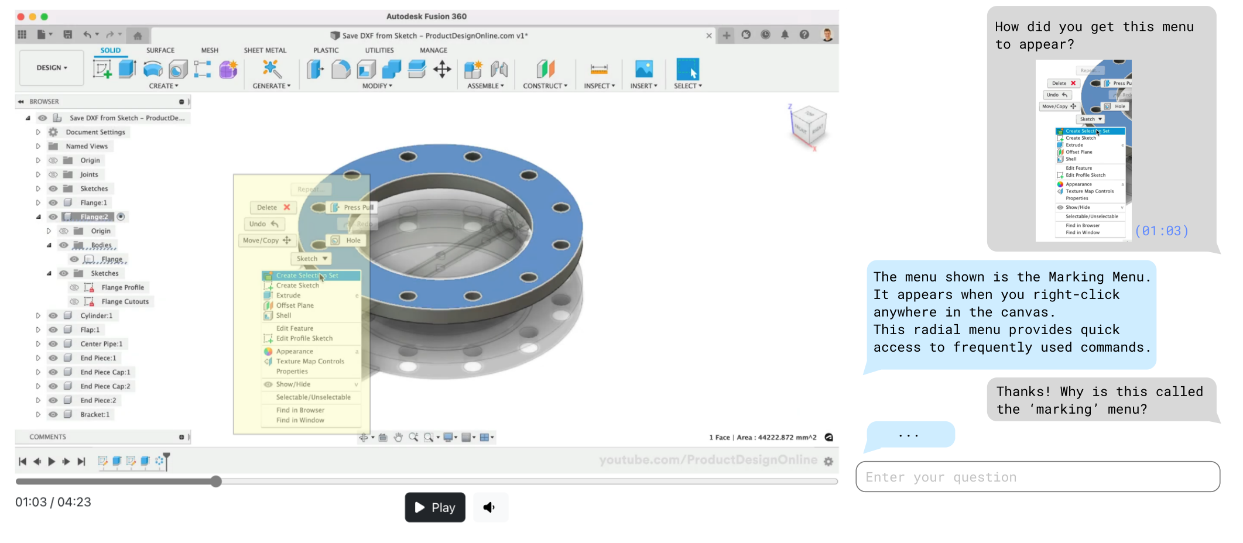
Task: Click Press Pull in the marking menu
Action: [351, 207]
